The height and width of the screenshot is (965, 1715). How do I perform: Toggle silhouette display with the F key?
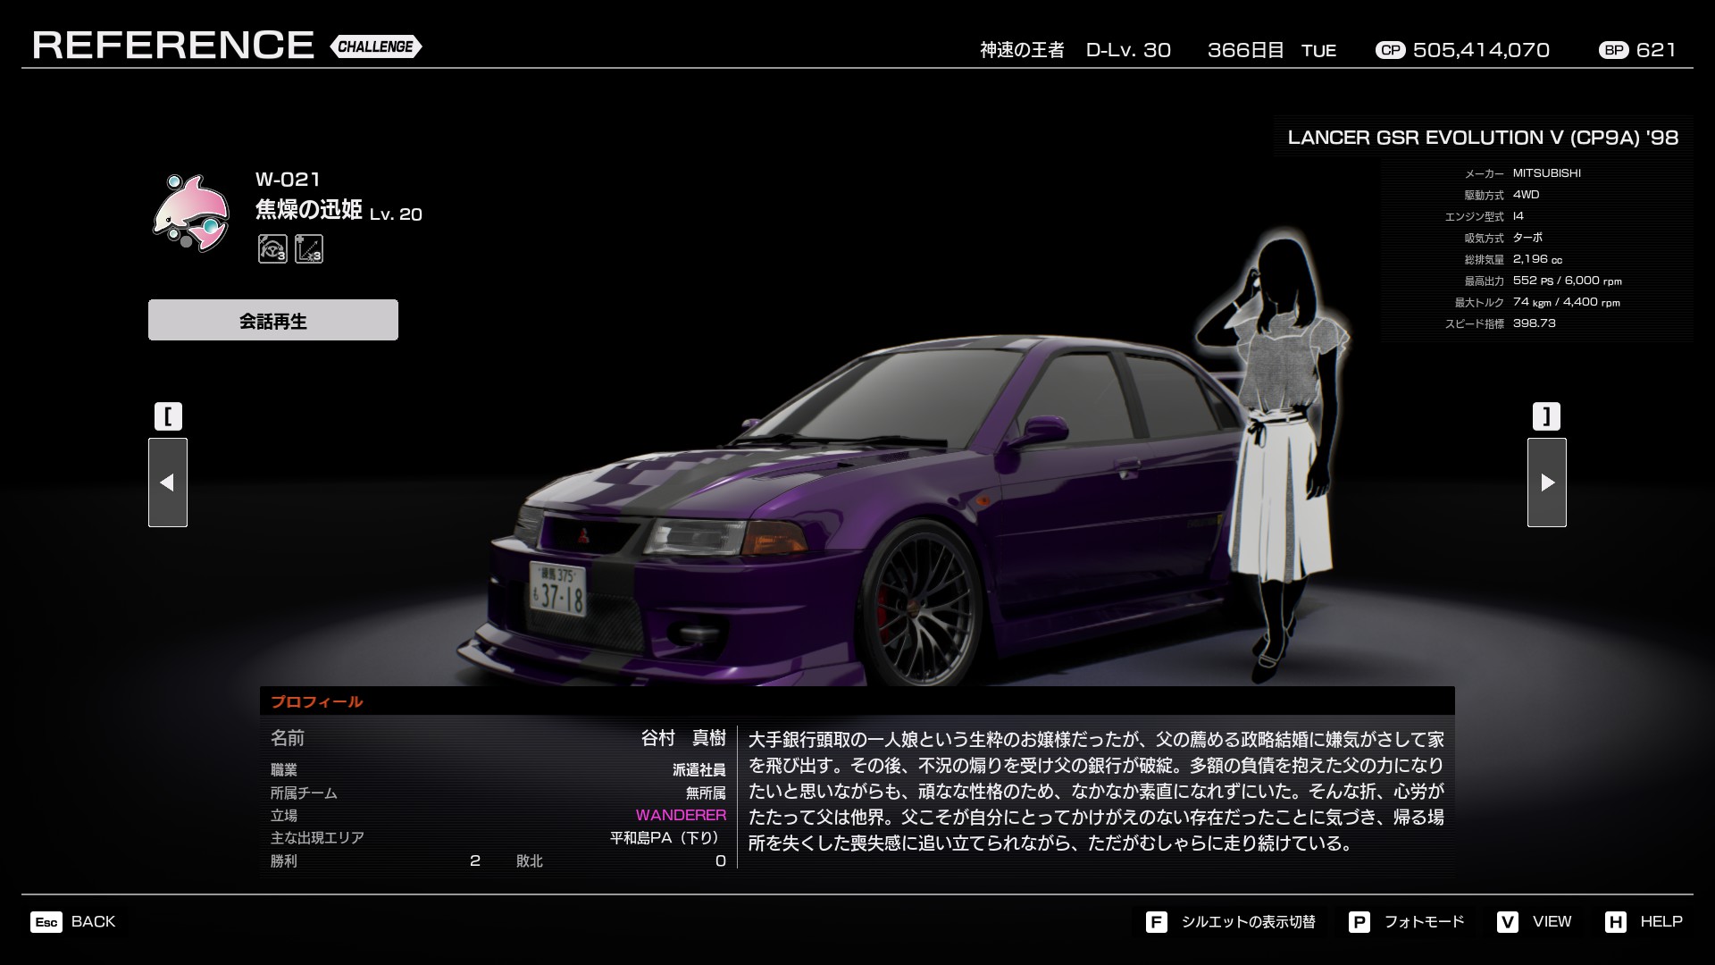(x=1156, y=922)
